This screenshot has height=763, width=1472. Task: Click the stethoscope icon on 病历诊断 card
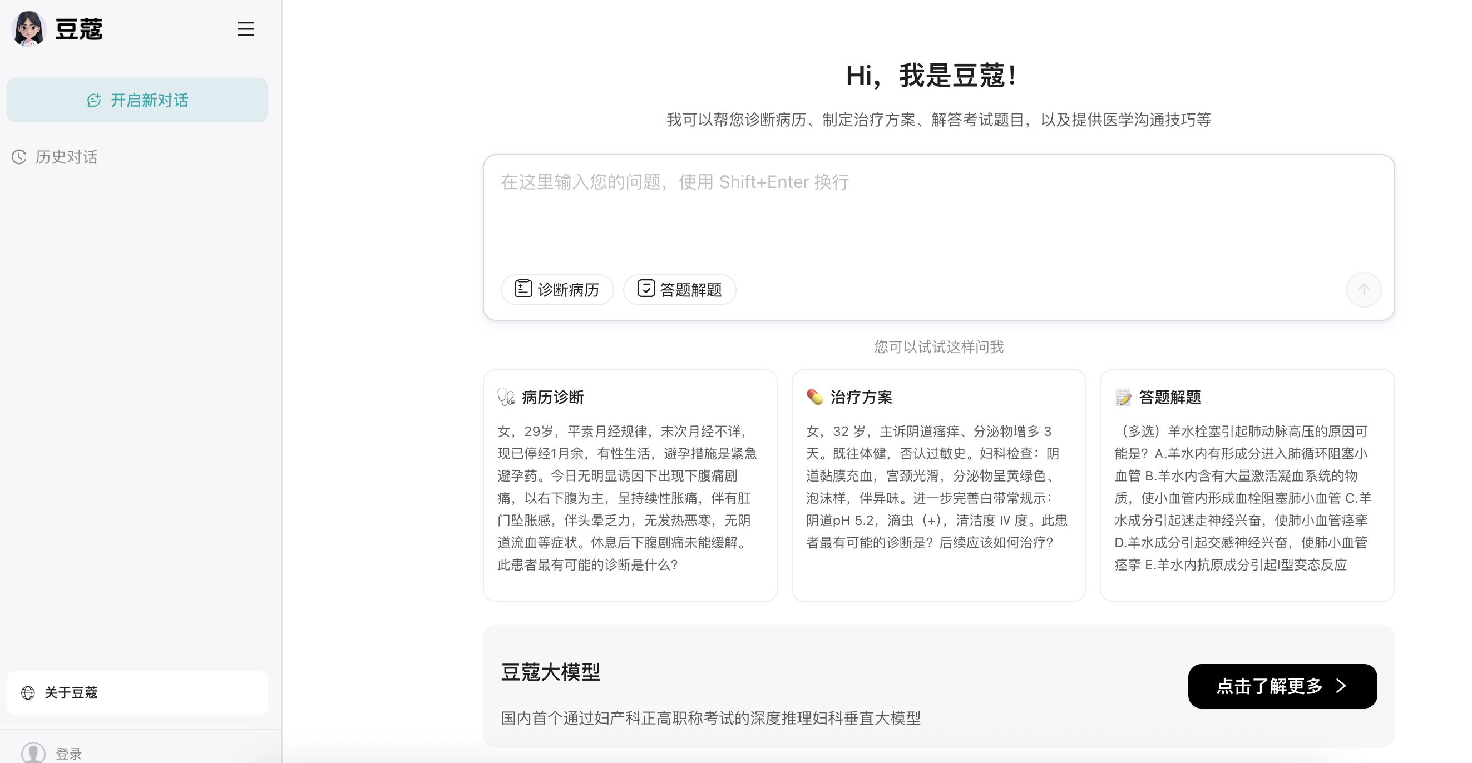(x=506, y=397)
